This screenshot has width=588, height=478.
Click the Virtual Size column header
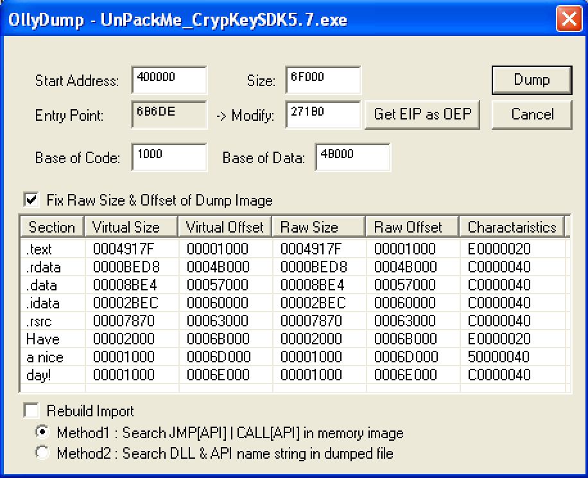click(x=131, y=227)
